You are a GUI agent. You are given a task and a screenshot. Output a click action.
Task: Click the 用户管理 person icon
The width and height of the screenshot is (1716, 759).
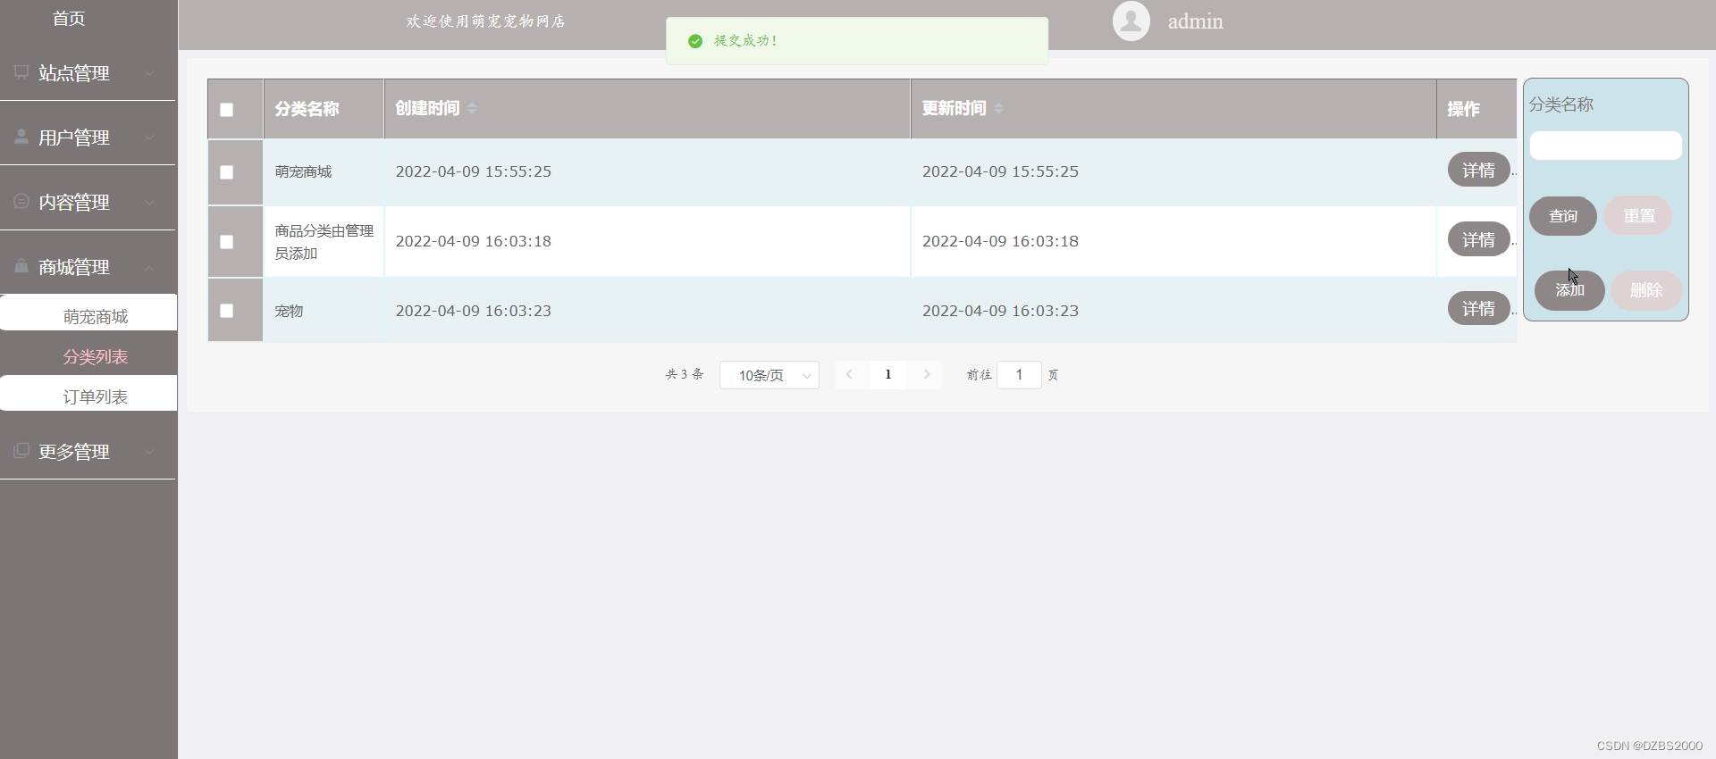point(21,137)
